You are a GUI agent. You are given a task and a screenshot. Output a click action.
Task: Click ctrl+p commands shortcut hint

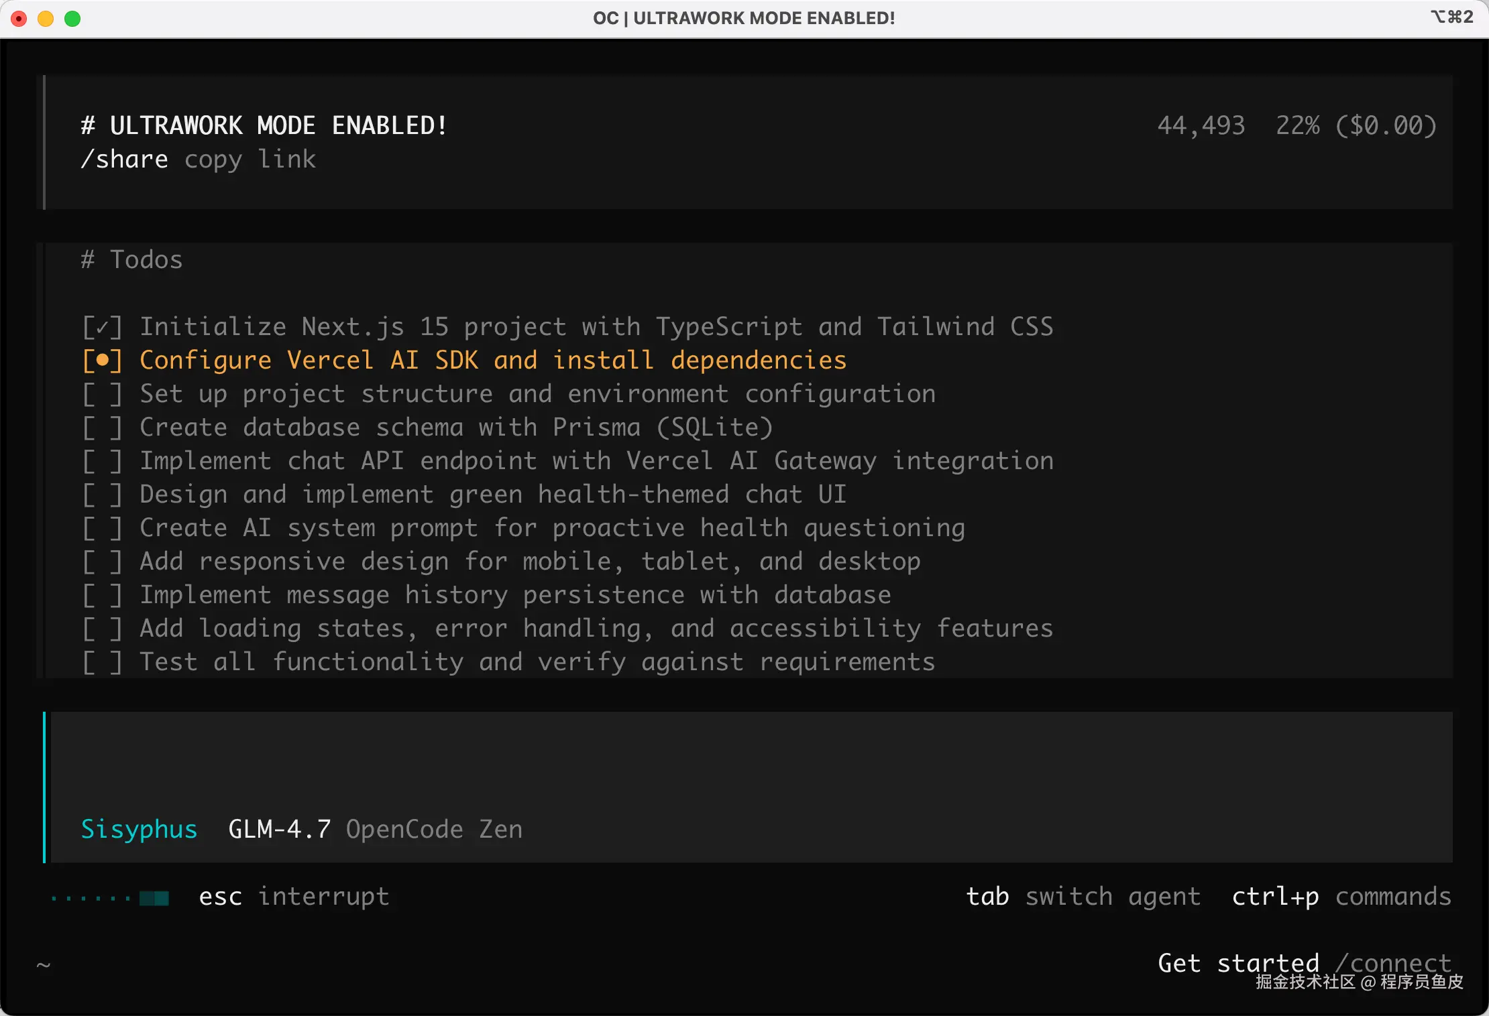coord(1341,896)
